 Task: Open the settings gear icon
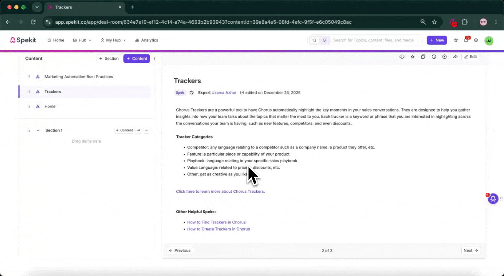476,40
